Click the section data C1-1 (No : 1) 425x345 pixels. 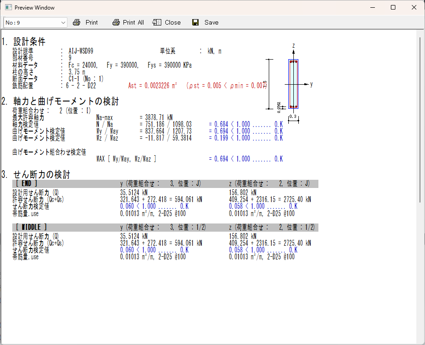click(86, 79)
